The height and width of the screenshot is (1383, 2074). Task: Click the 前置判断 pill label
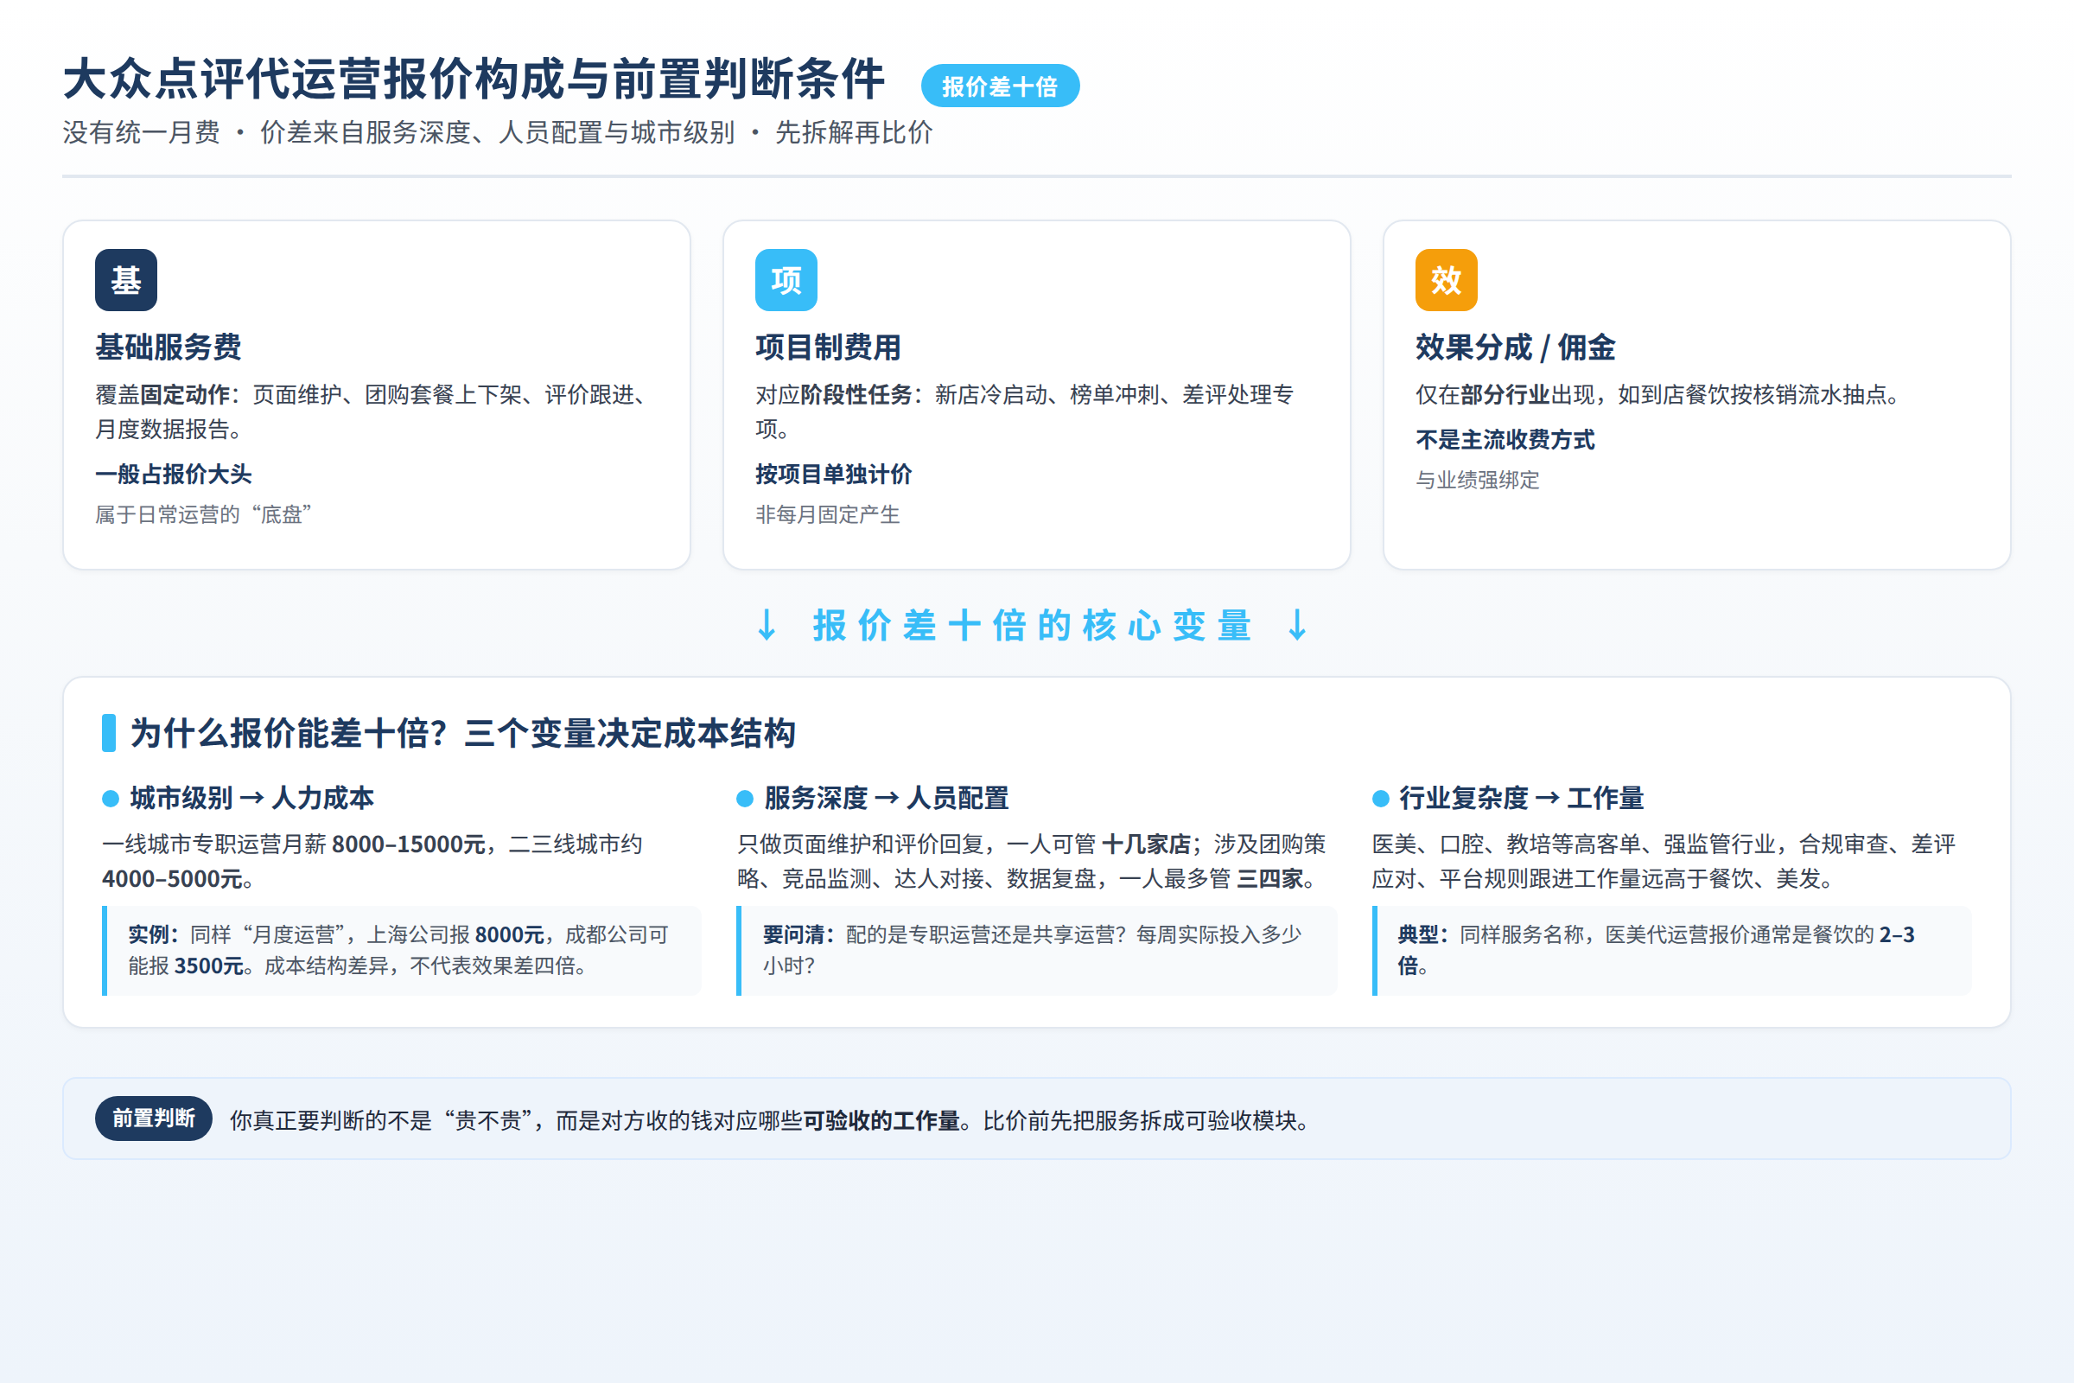tap(154, 1119)
